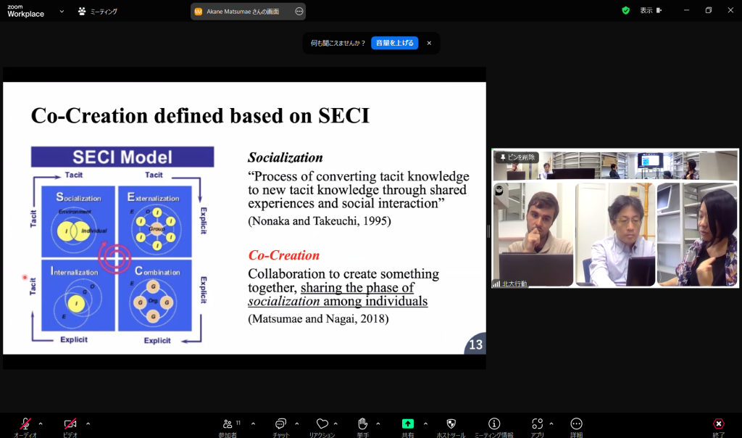Click the 音量を上げる volume button
Screen dimensions: 742x438
(x=395, y=43)
